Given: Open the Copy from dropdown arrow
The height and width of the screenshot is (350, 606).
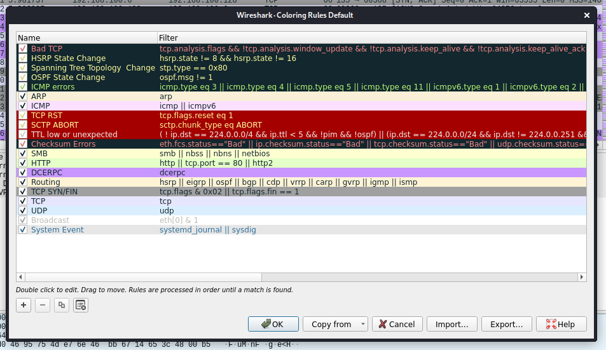Looking at the screenshot, I should 362,324.
